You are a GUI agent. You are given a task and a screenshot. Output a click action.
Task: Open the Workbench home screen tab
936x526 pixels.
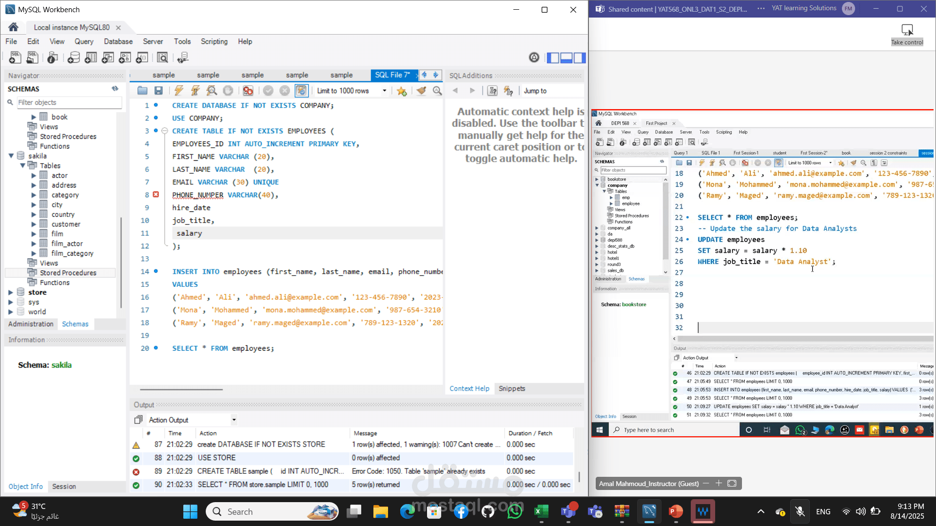tap(13, 27)
